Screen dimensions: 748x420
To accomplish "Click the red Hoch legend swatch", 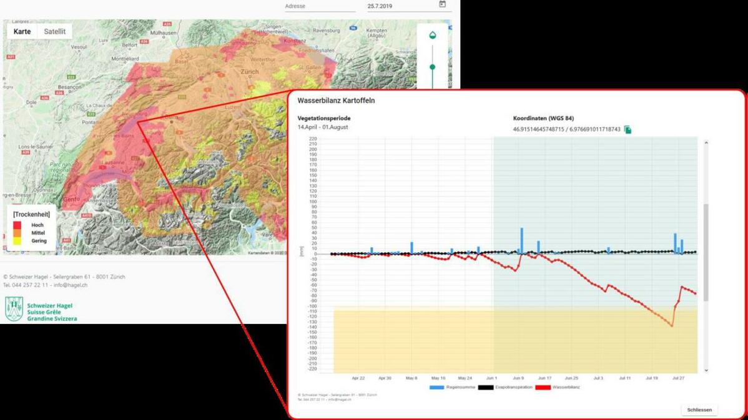I will 17,225.
